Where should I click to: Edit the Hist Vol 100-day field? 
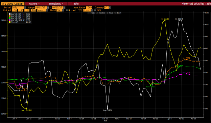33,10
